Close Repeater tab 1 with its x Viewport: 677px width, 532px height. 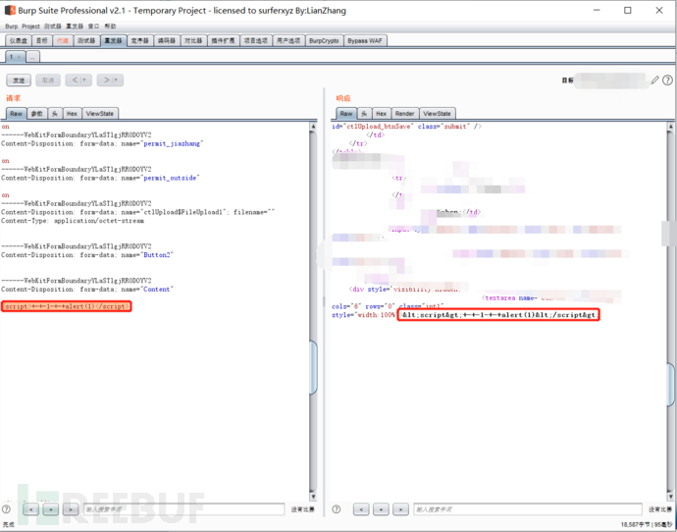click(x=19, y=57)
